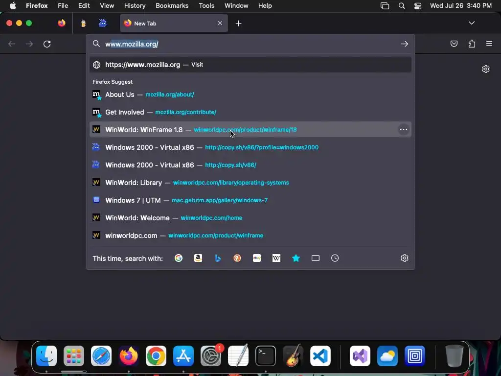Go forward to next page
Viewport: 501px width, 376px height.
click(29, 44)
